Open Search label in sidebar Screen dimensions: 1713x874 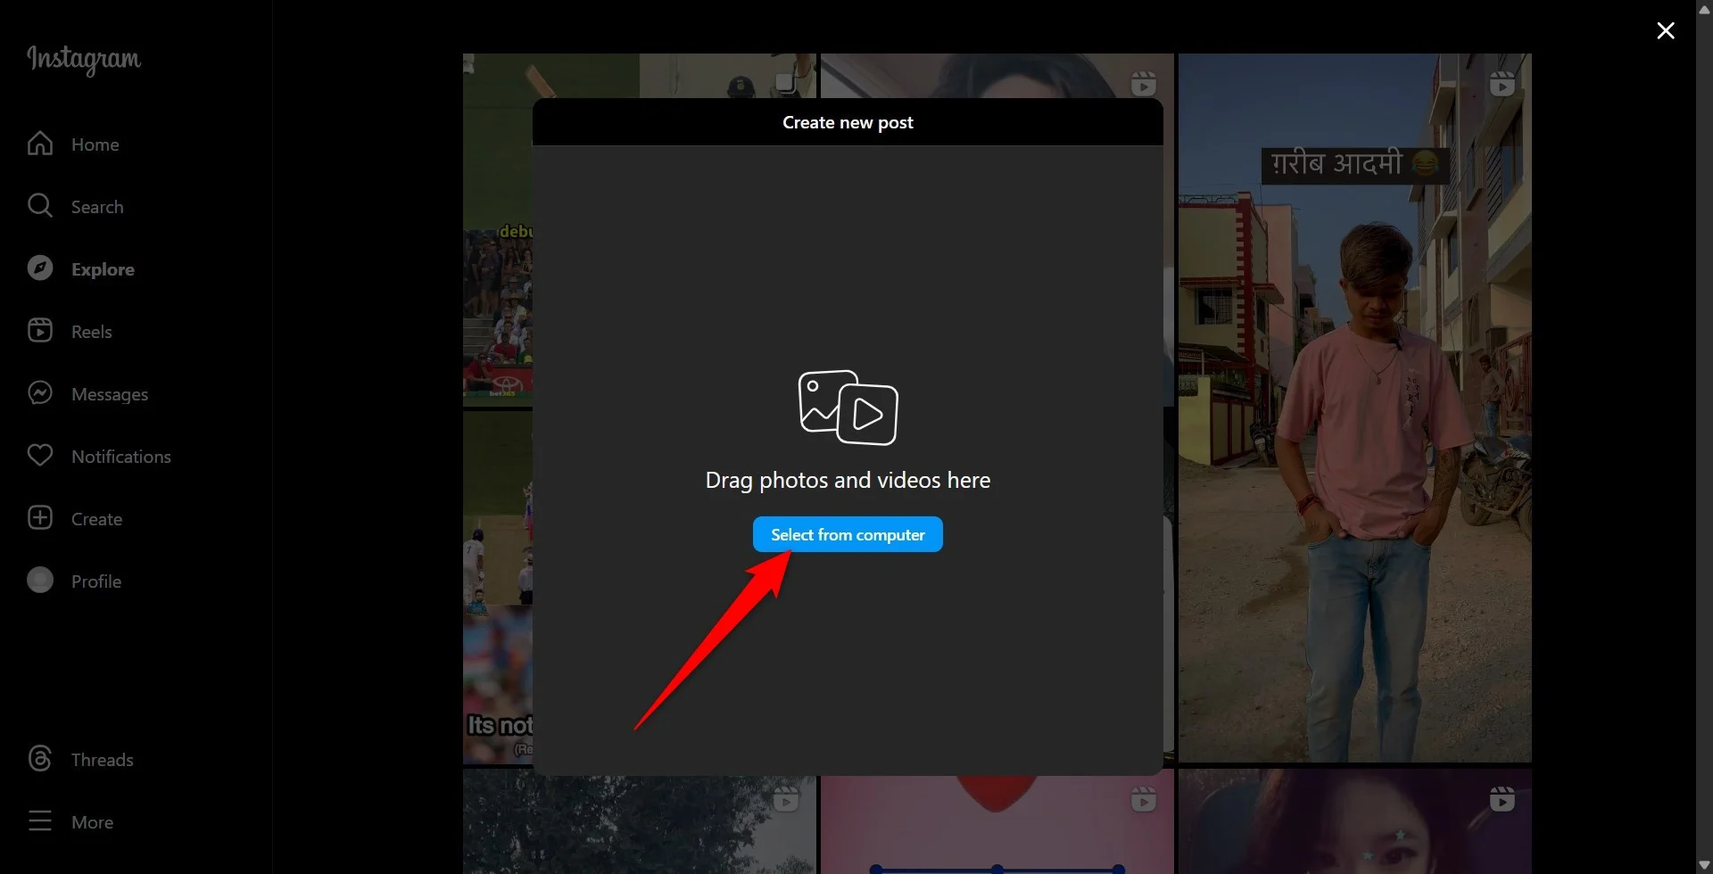pyautogui.click(x=97, y=207)
